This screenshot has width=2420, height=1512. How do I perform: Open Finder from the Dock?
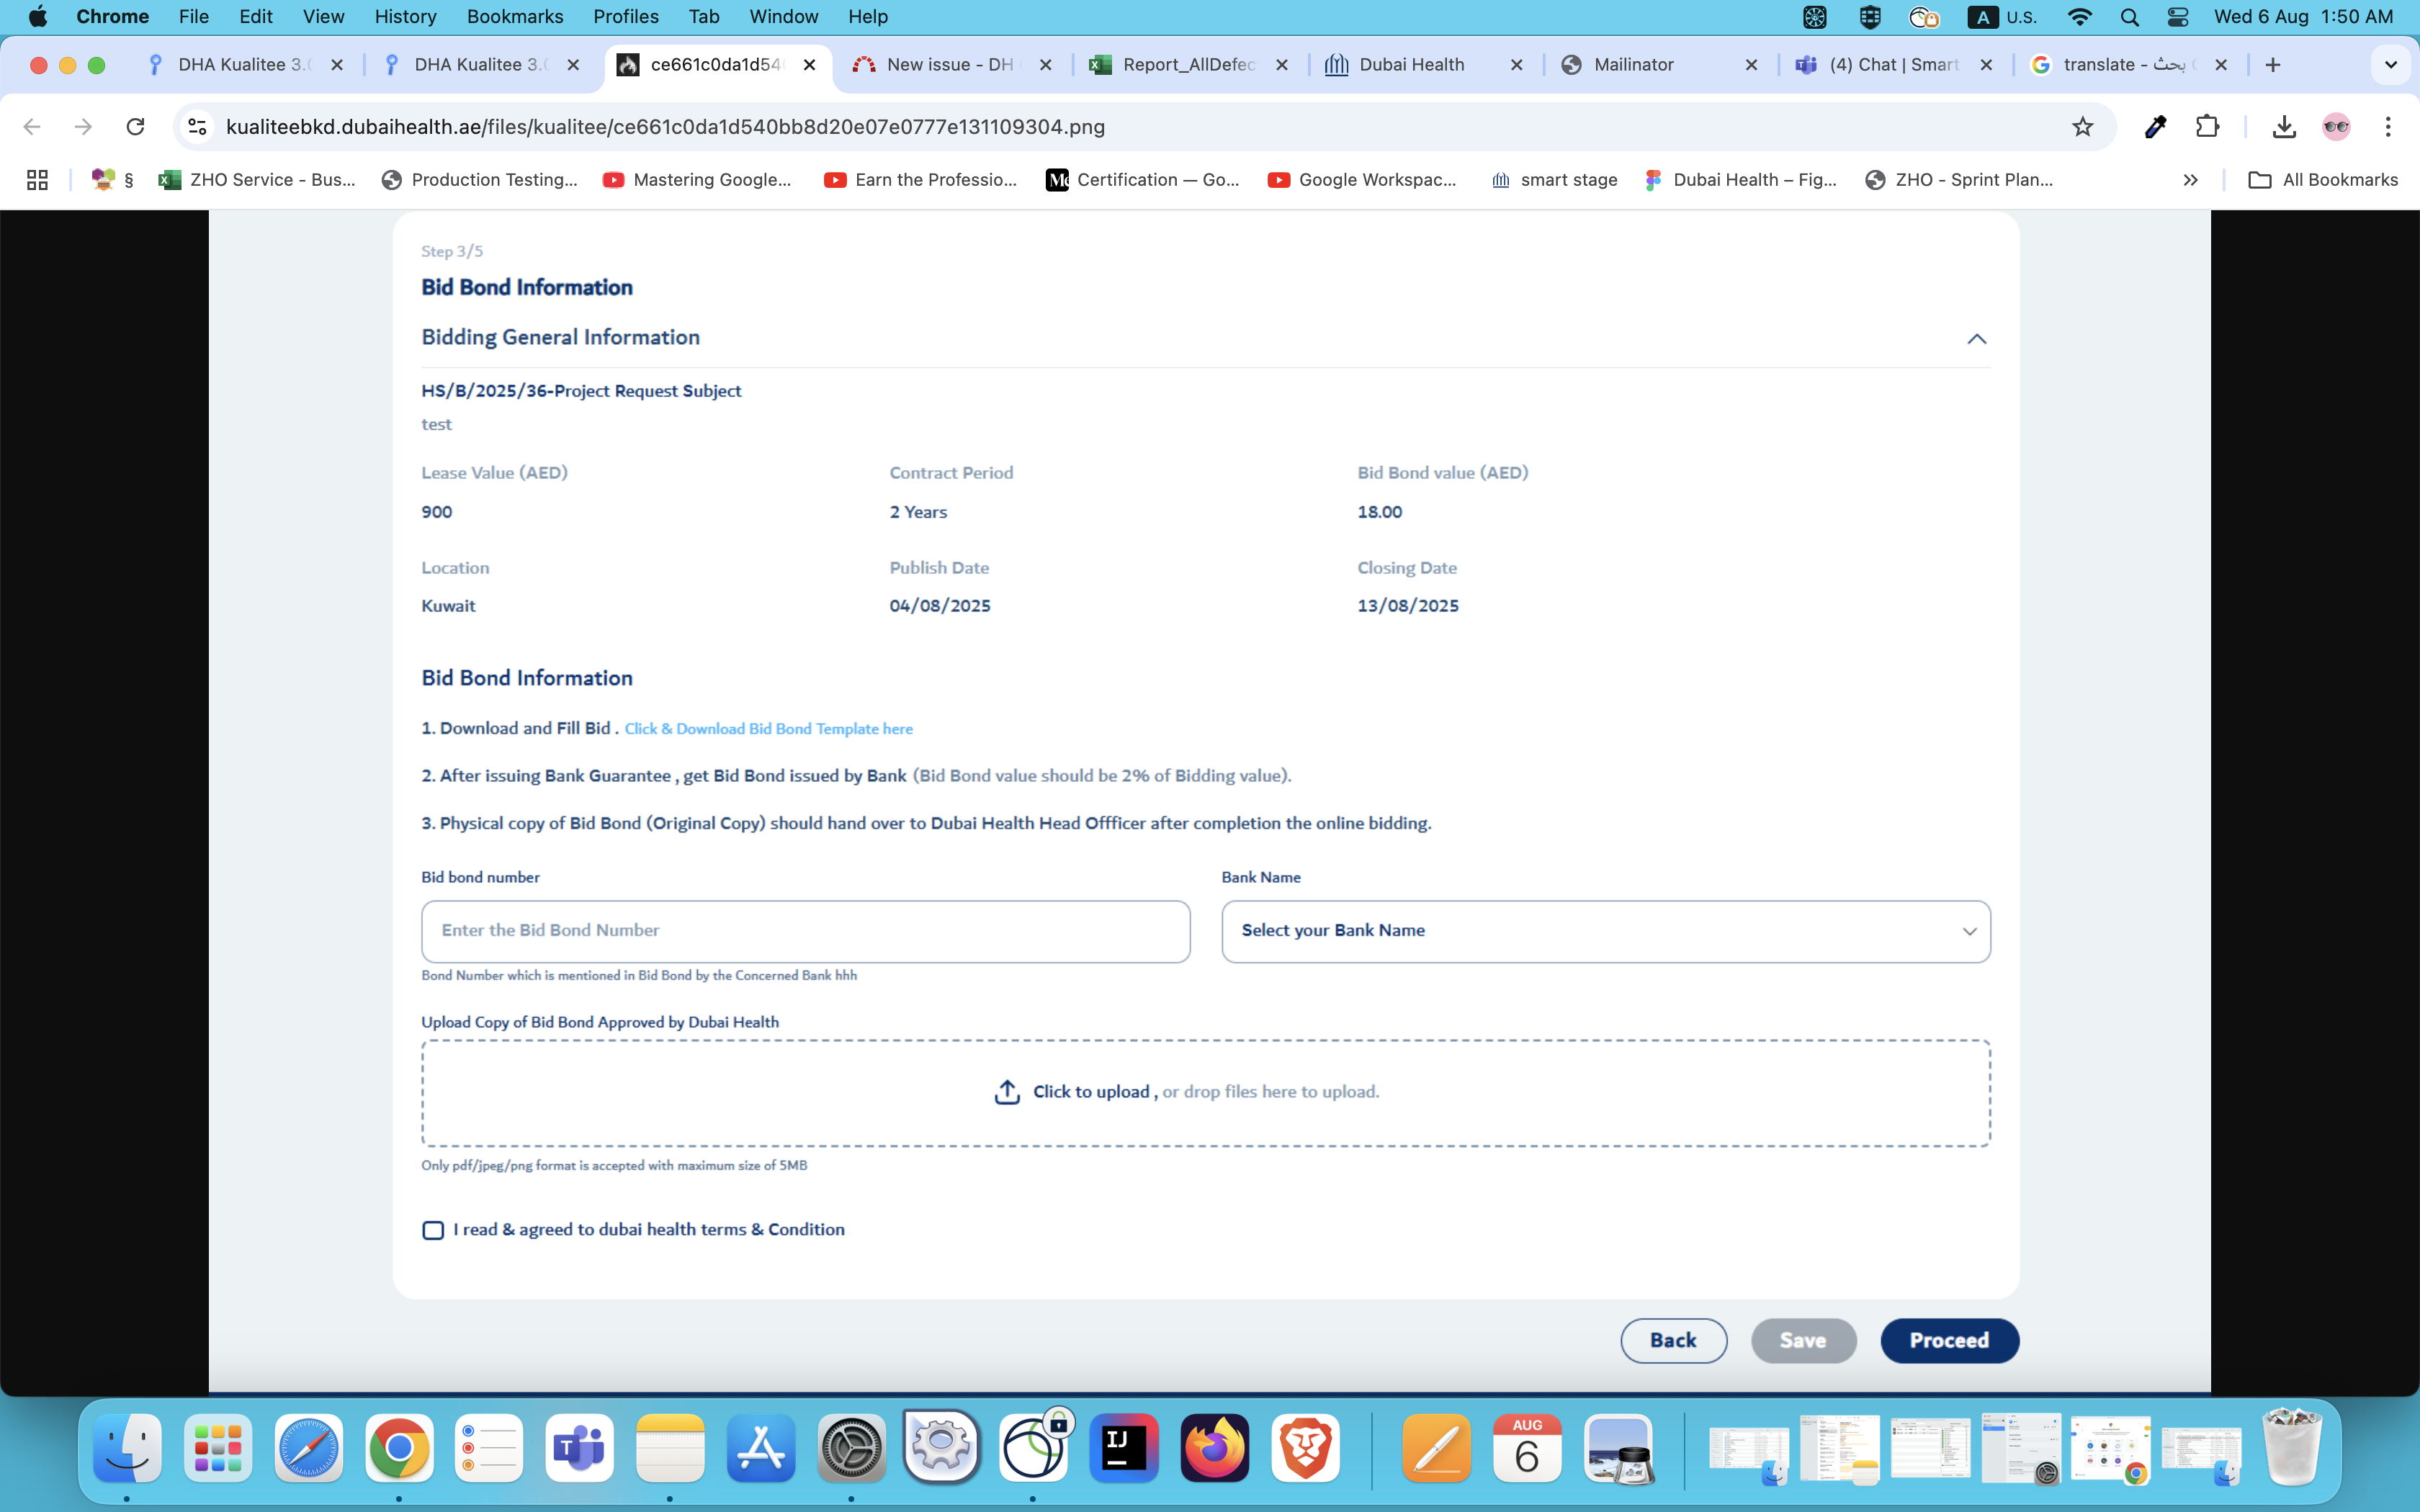tap(127, 1448)
